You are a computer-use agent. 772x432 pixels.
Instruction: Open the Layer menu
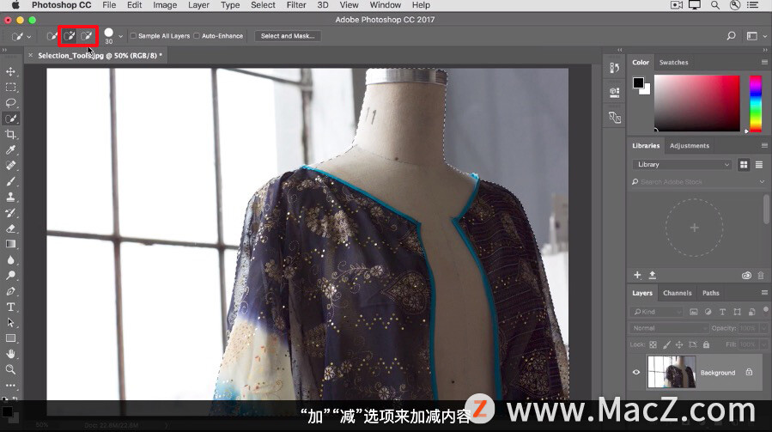pyautogui.click(x=198, y=5)
